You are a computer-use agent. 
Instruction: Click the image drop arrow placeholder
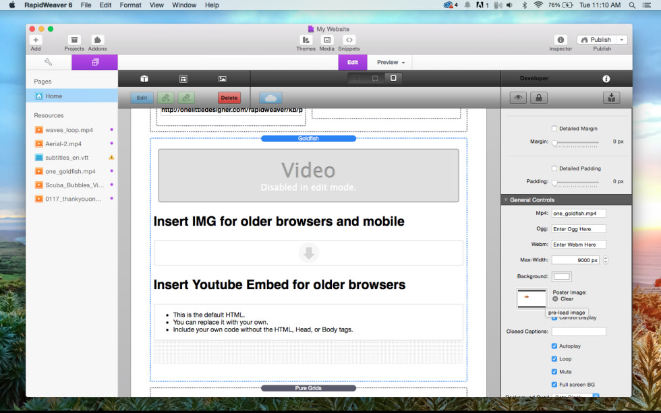coord(309,253)
